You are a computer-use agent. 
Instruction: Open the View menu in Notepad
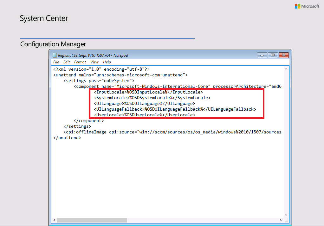pyautogui.click(x=94, y=62)
